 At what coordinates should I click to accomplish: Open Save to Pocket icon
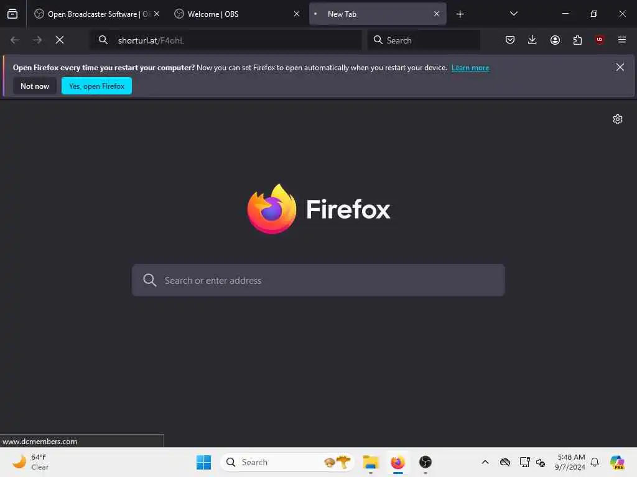[x=510, y=40]
